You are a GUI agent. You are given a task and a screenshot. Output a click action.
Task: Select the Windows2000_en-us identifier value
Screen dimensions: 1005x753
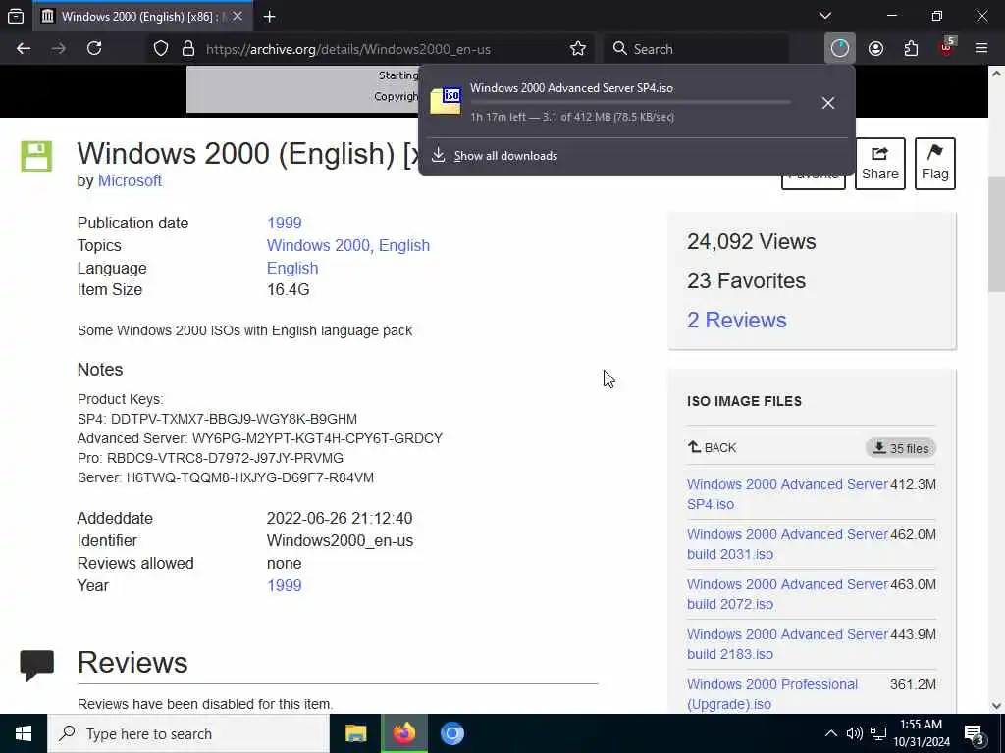click(x=340, y=540)
